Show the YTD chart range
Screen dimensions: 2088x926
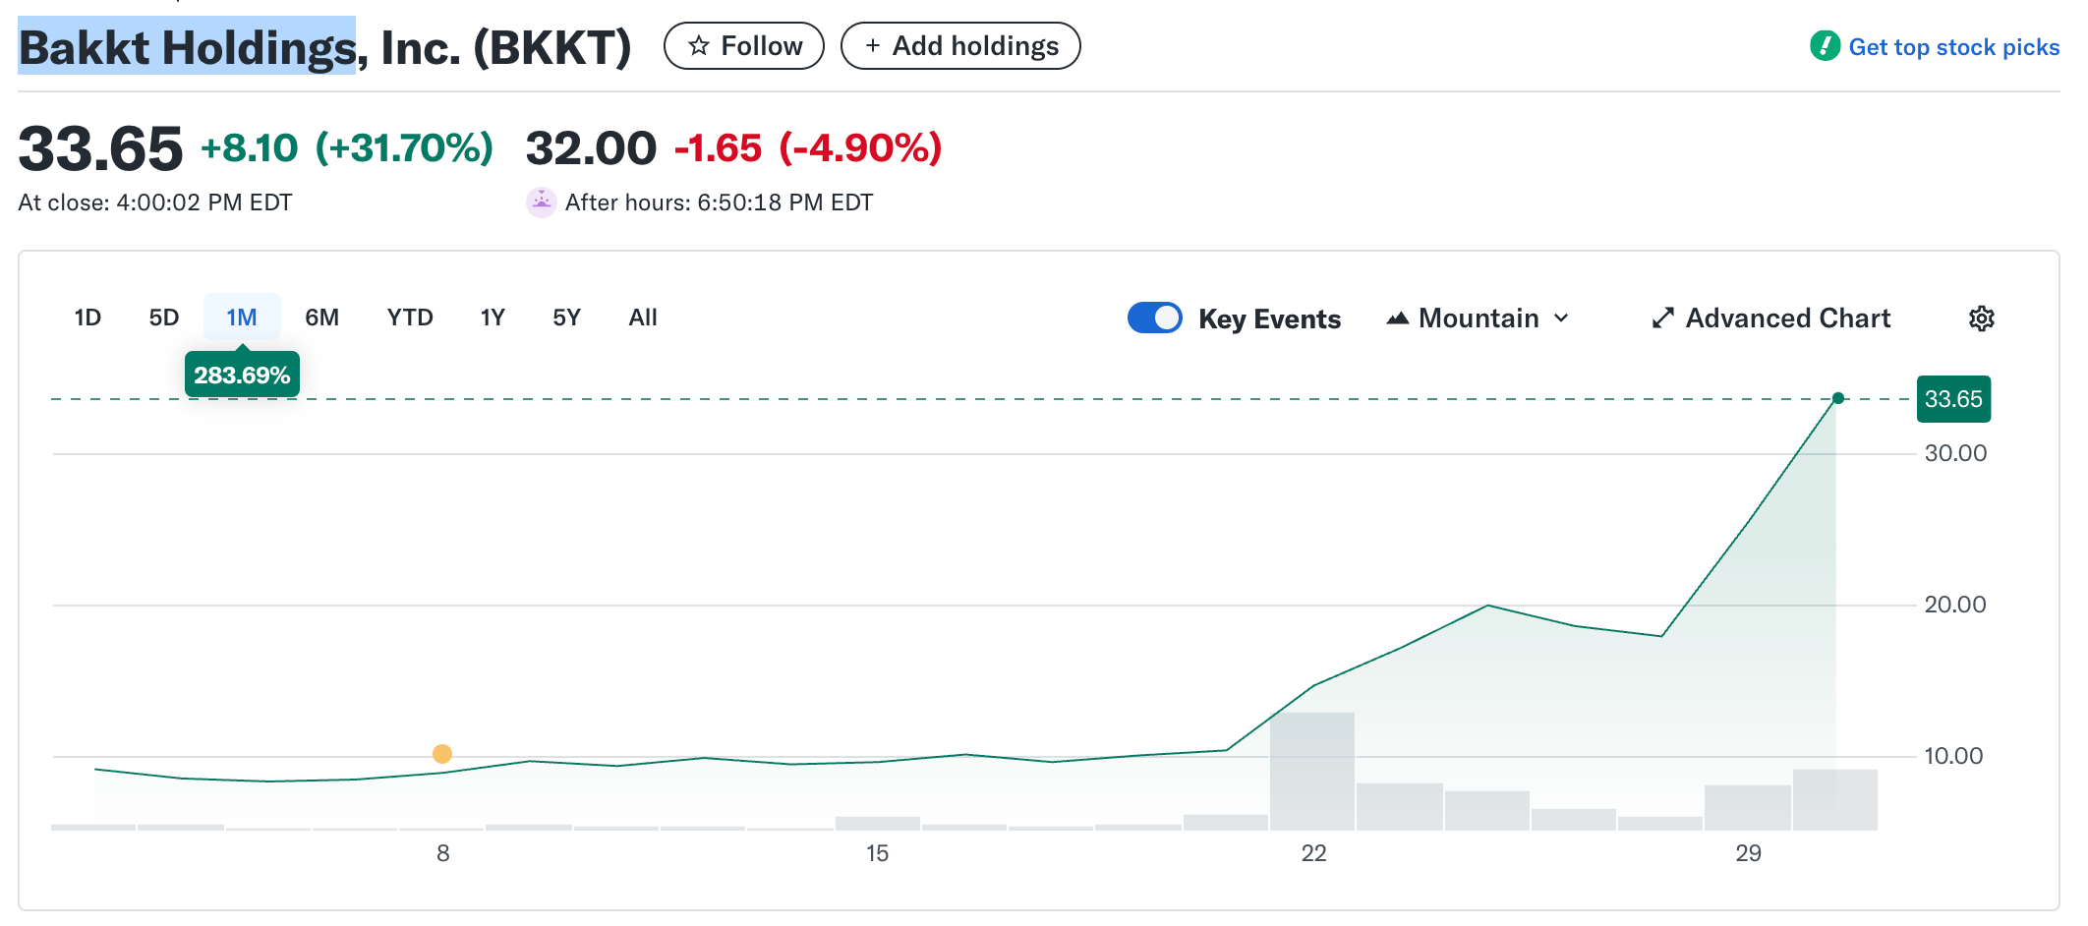click(410, 318)
